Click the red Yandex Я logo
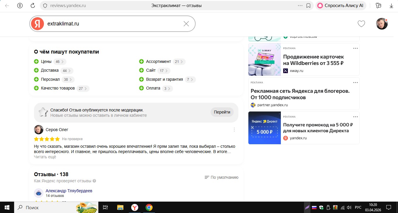The width and height of the screenshot is (398, 213). 37,24
